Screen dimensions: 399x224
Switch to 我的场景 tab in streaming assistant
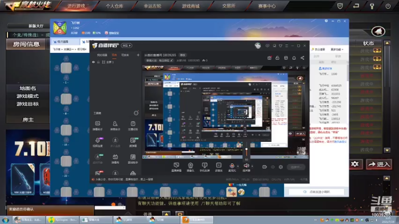point(102,55)
